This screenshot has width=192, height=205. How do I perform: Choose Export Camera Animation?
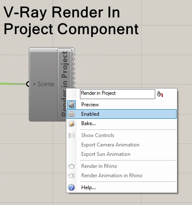click(122, 145)
